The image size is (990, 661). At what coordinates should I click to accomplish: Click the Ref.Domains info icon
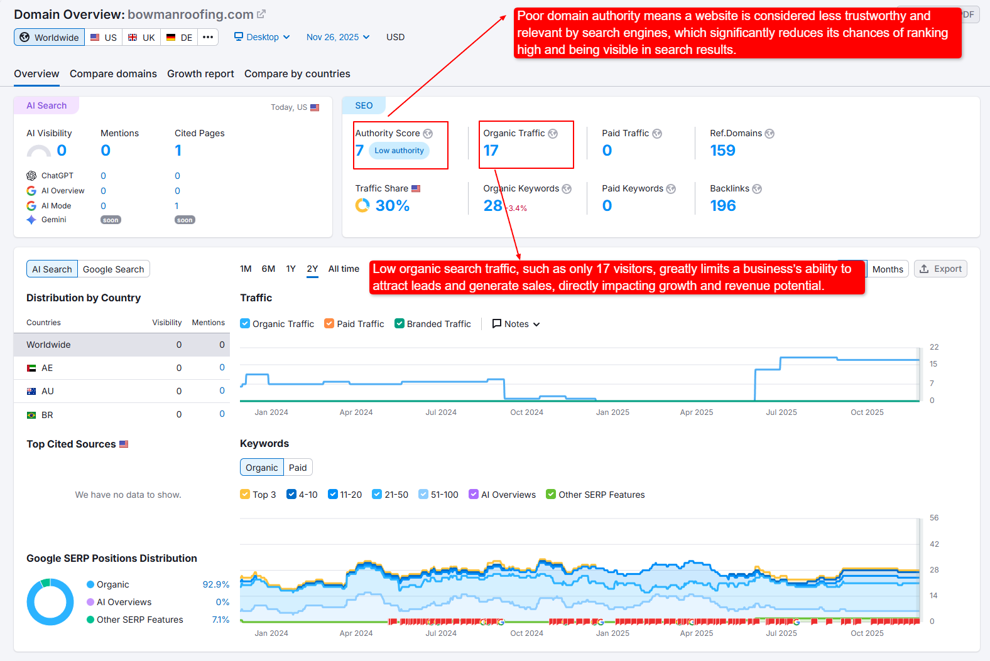pyautogui.click(x=770, y=134)
